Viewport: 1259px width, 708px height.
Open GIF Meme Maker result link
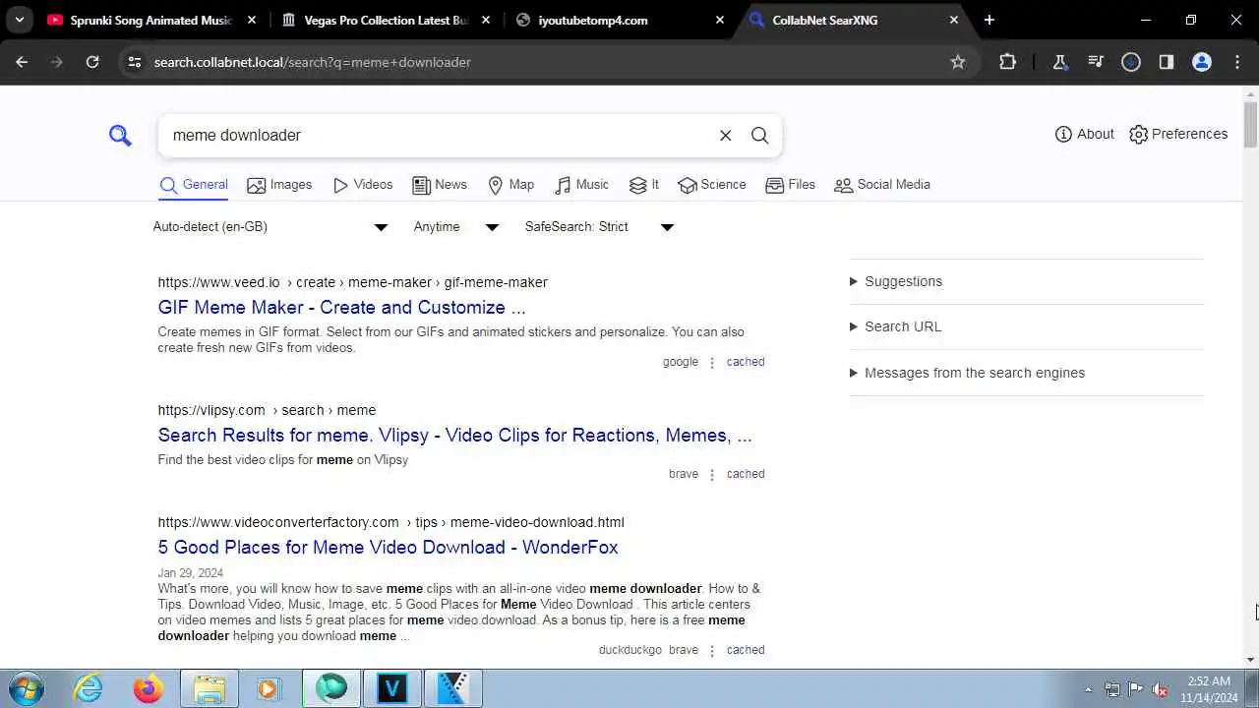tap(342, 308)
